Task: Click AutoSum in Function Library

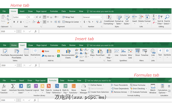Action: click(13, 89)
